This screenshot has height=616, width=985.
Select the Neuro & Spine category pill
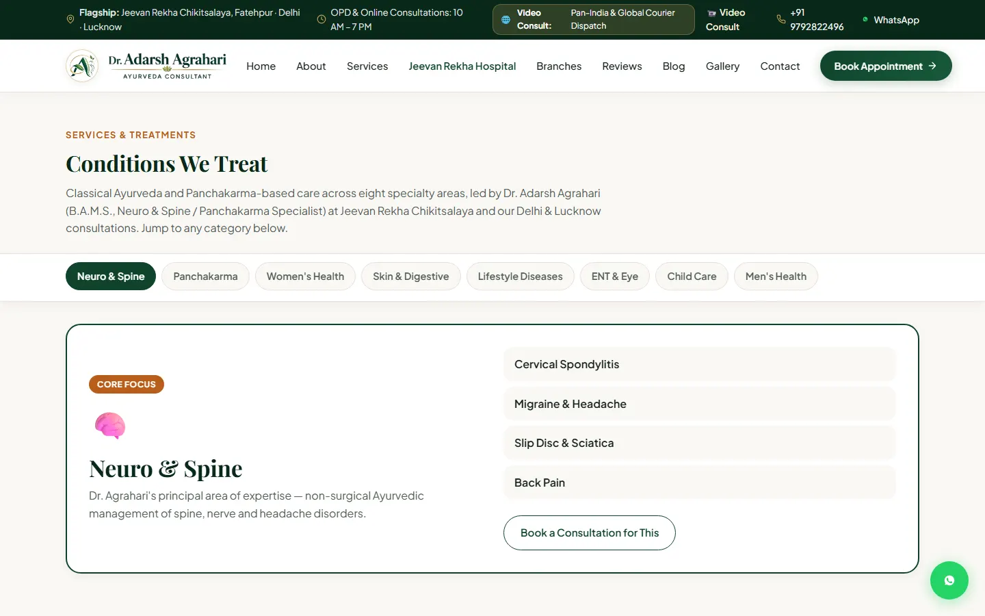111,277
